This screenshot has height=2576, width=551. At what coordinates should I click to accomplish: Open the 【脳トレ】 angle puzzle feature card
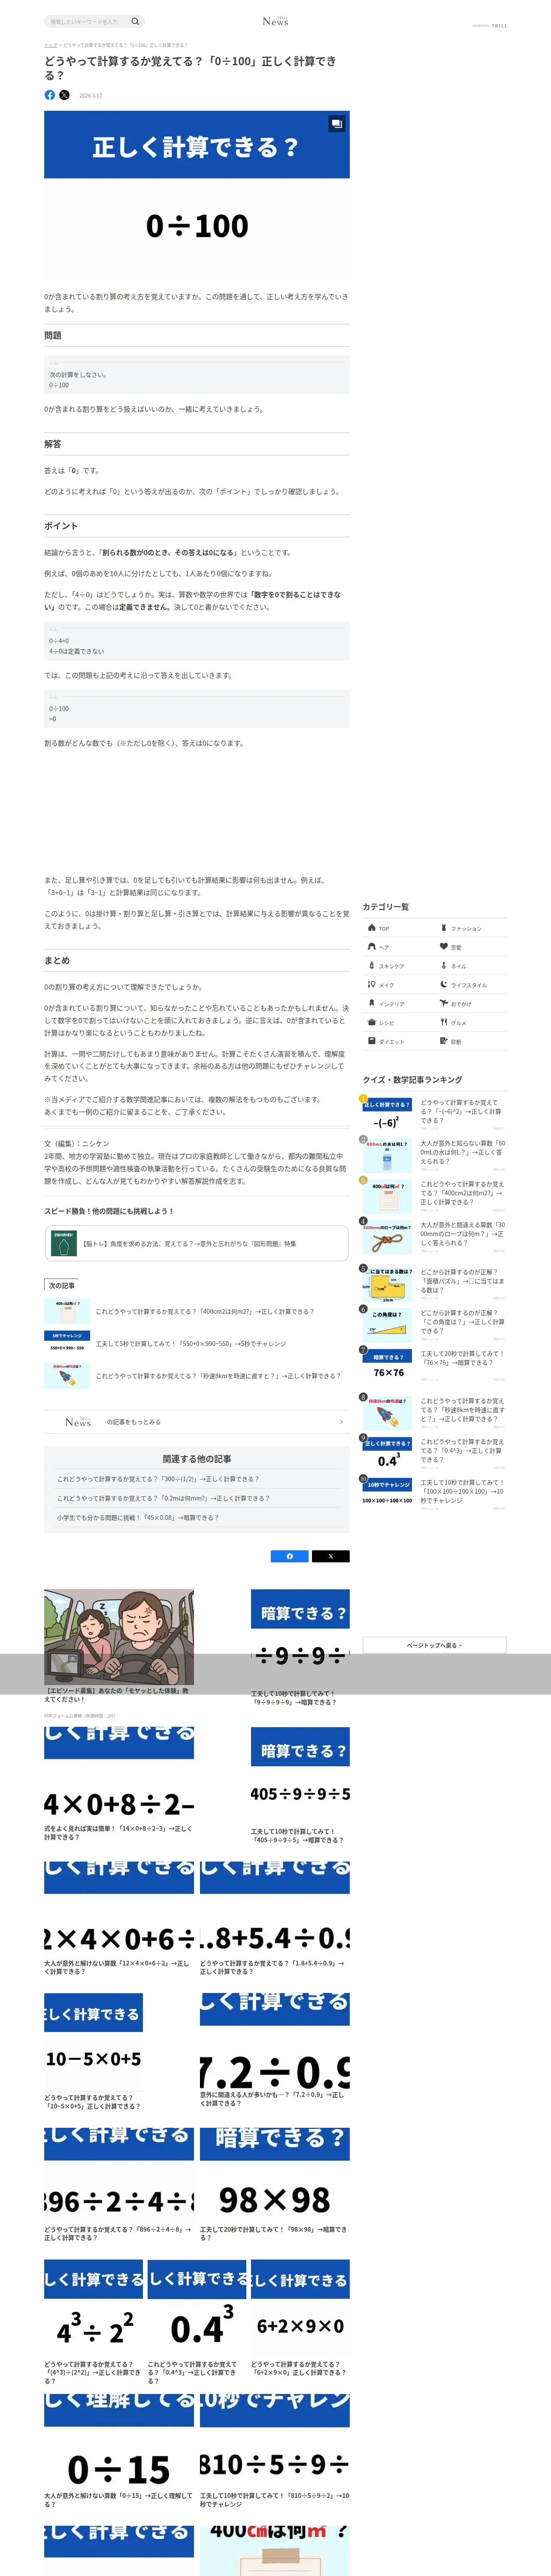pyautogui.click(x=197, y=1243)
